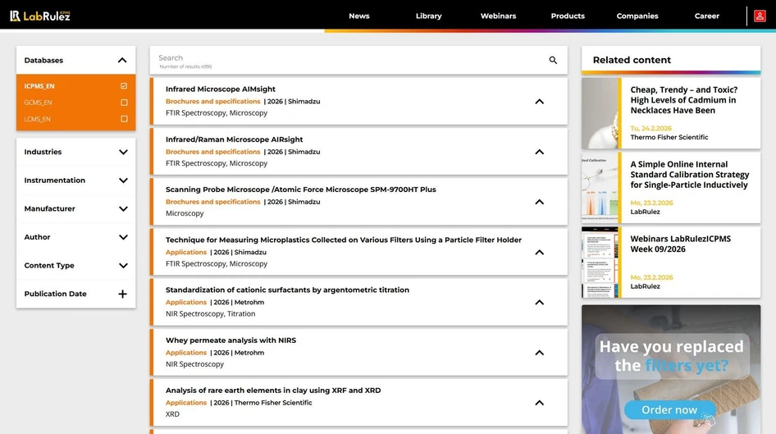Open the user account icon
Image resolution: width=776 pixels, height=434 pixels.
[x=760, y=16]
